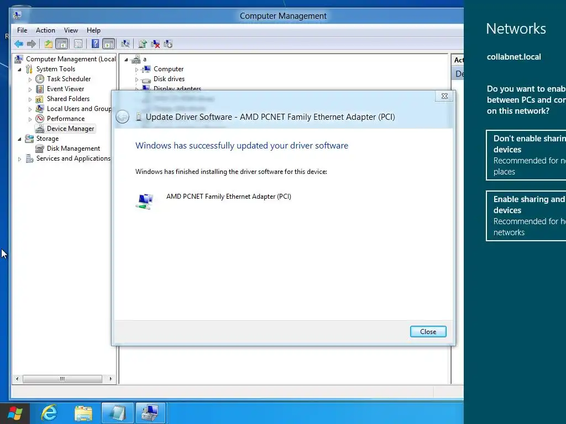Click the Event Viewer icon

[x=40, y=89]
